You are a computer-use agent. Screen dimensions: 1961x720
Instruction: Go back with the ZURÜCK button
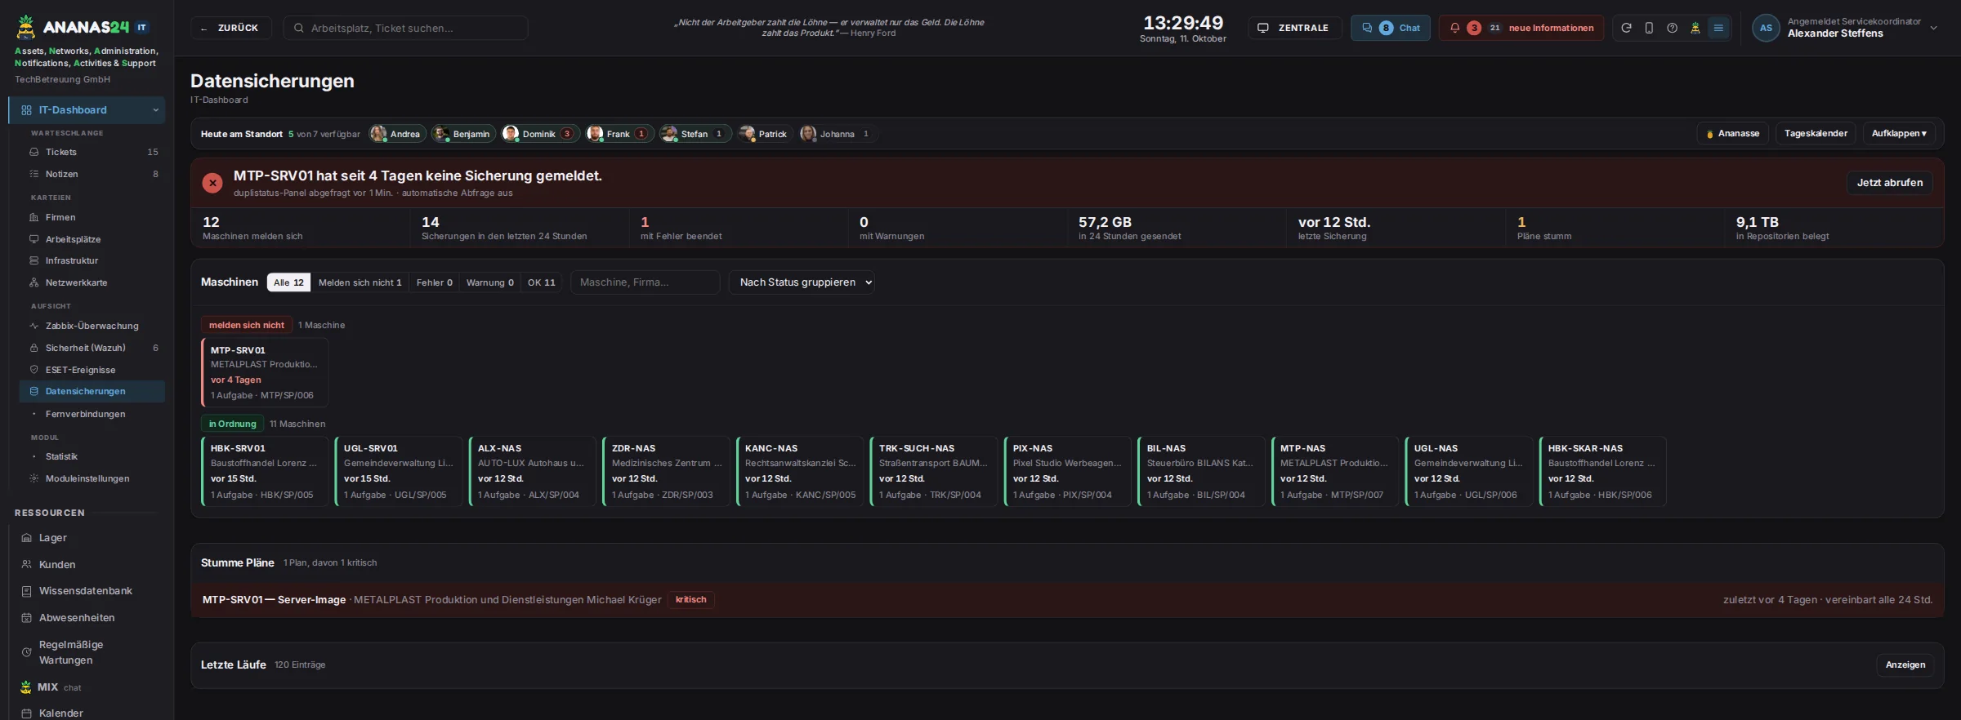[x=231, y=28]
